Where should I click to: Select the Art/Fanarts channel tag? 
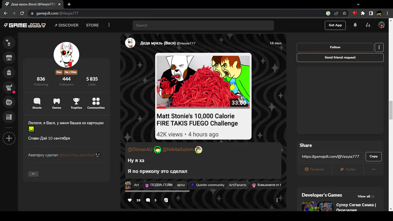[238, 185]
